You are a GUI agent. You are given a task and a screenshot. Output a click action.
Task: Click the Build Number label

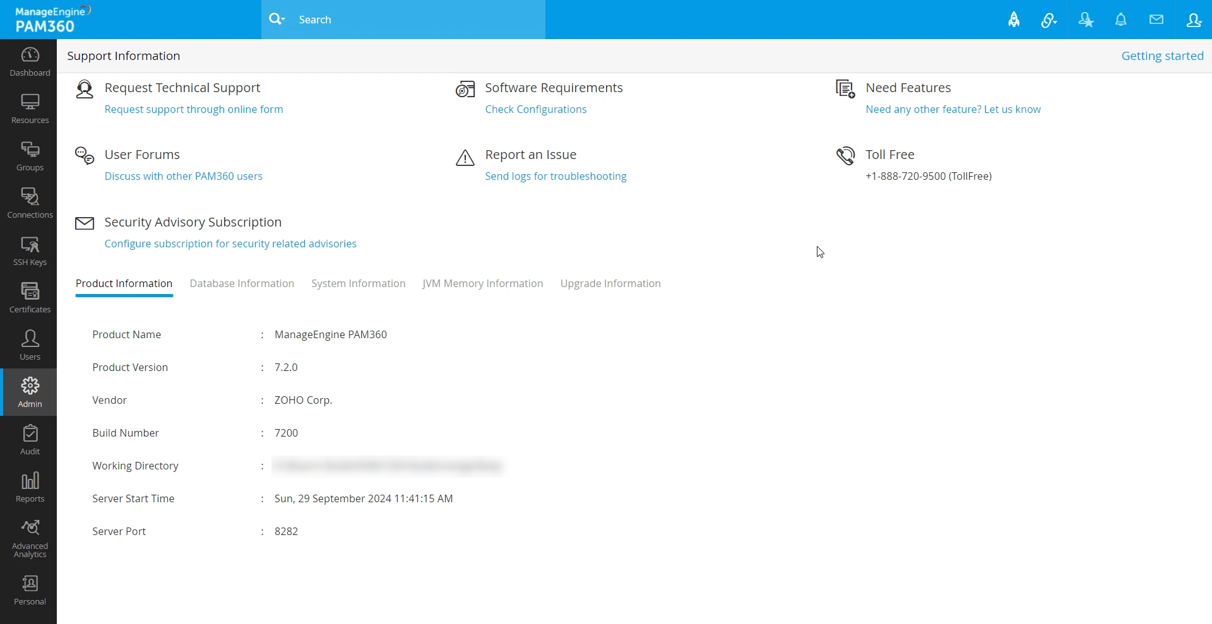tap(126, 433)
